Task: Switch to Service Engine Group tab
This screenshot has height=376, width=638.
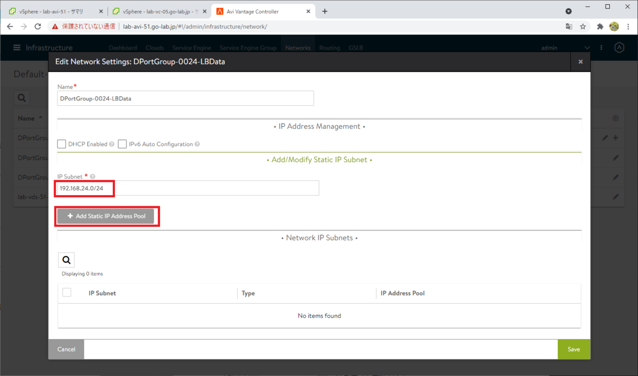Action: [x=248, y=48]
